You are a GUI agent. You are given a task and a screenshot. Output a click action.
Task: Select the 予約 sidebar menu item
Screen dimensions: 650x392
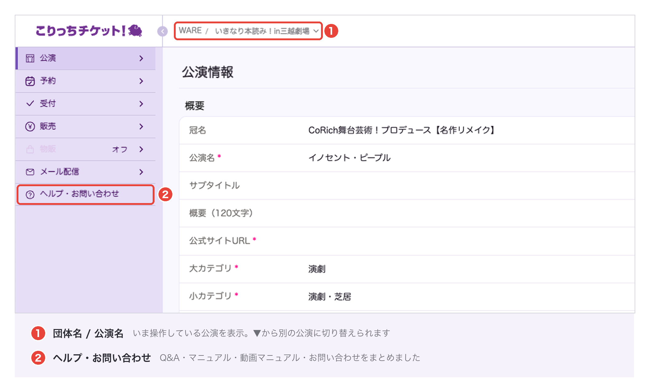(85, 81)
